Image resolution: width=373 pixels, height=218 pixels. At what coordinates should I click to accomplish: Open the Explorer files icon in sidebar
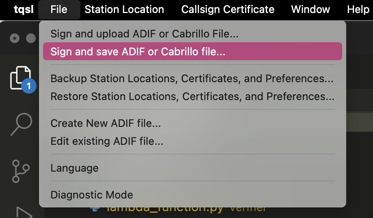[x=20, y=78]
